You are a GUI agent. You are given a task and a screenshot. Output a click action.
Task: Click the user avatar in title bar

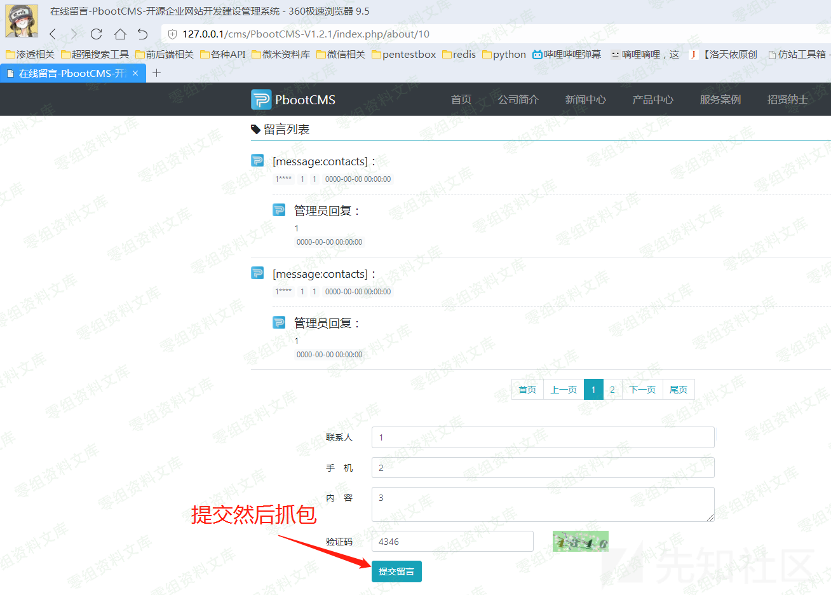click(x=21, y=20)
